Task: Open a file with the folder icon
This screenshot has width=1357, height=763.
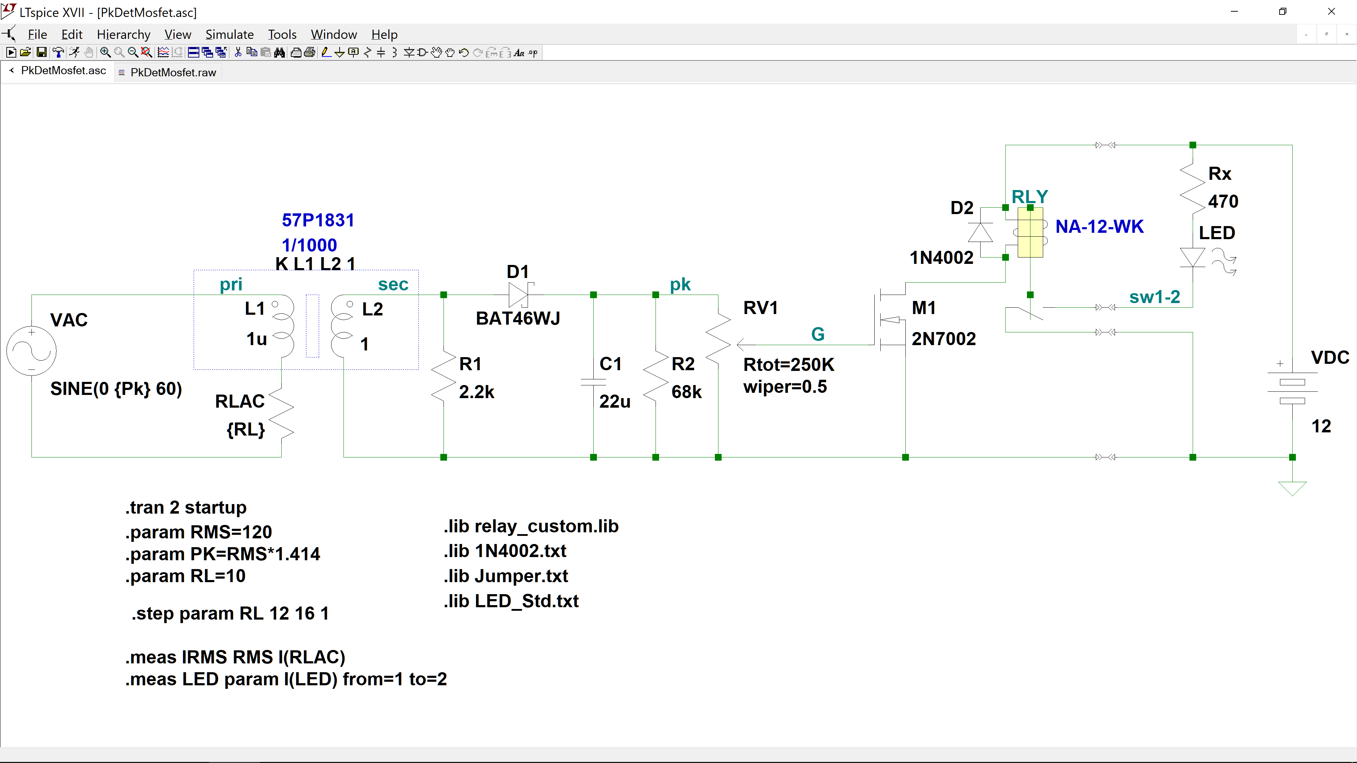Action: tap(25, 52)
